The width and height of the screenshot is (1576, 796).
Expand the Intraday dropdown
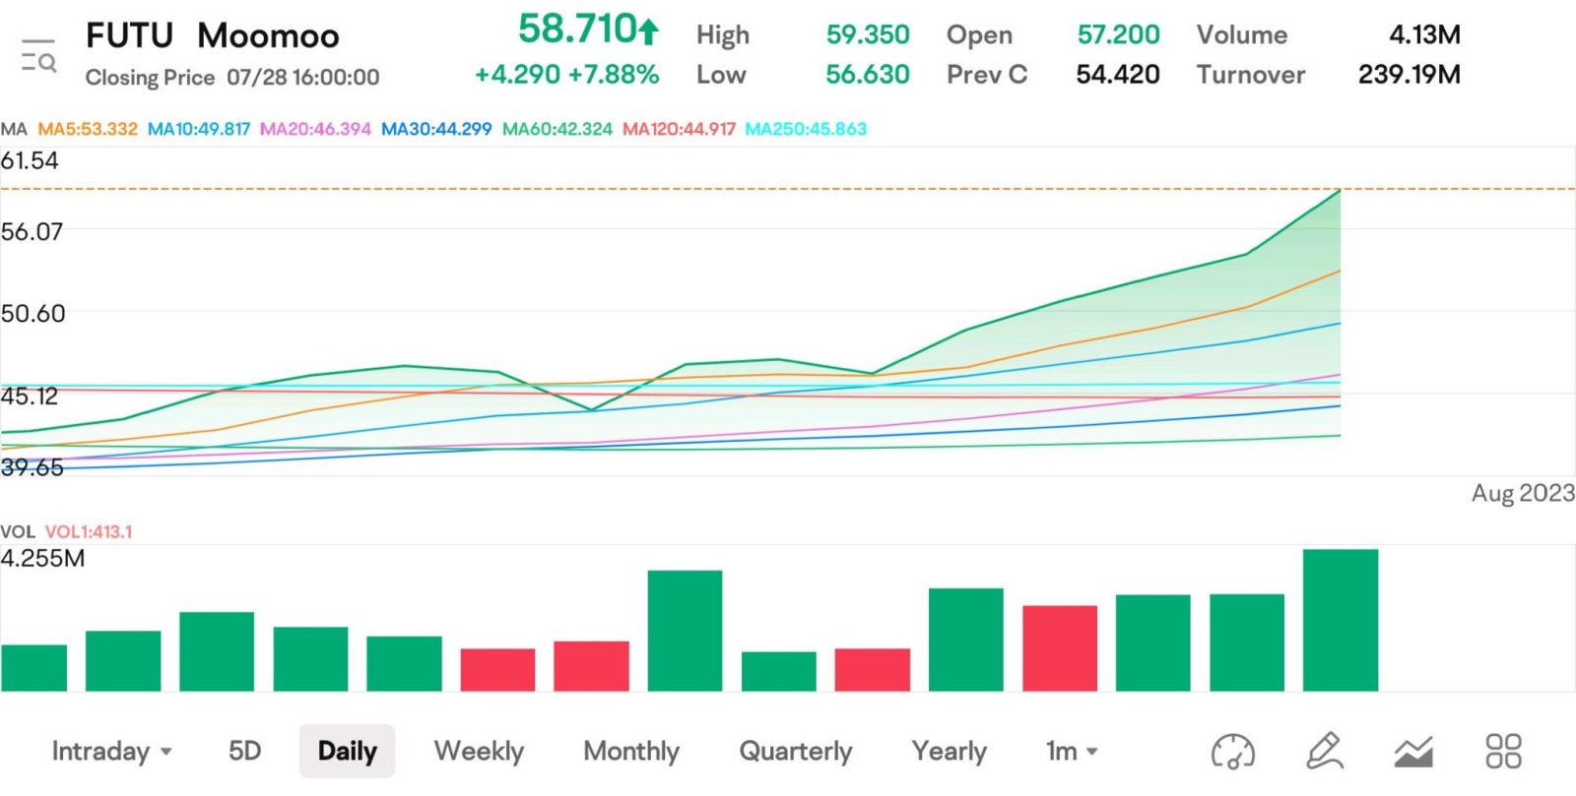click(x=112, y=752)
